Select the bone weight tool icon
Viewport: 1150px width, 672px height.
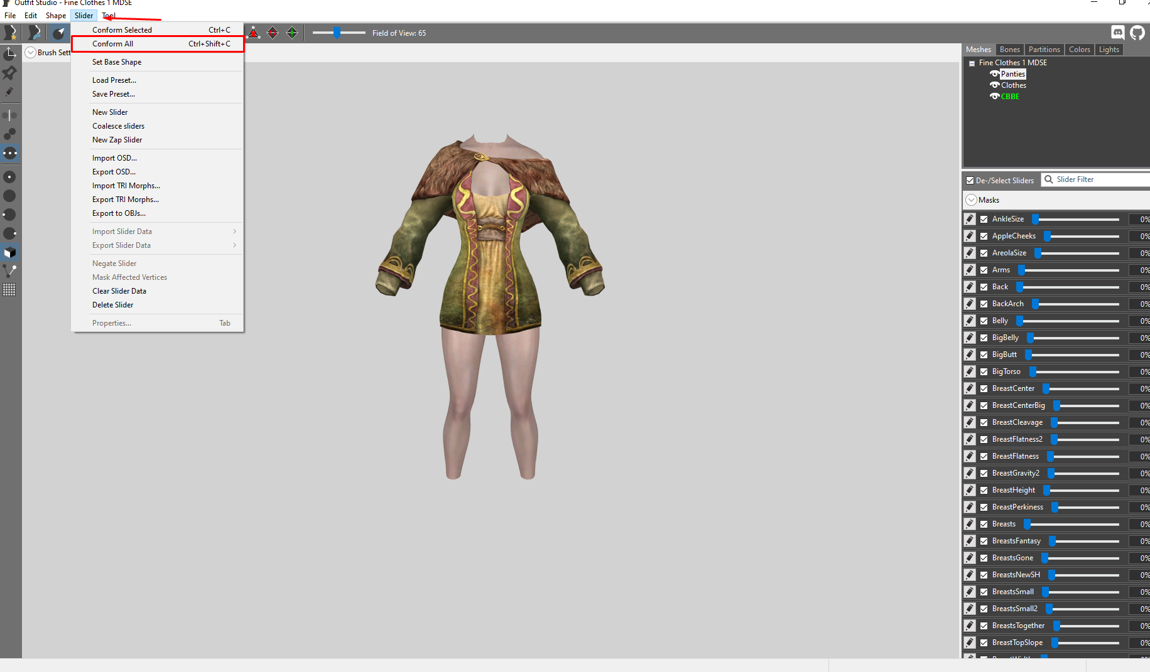click(x=10, y=271)
